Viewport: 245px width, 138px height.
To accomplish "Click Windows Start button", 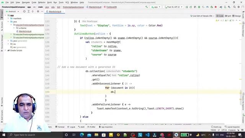I will coord(3,135).
